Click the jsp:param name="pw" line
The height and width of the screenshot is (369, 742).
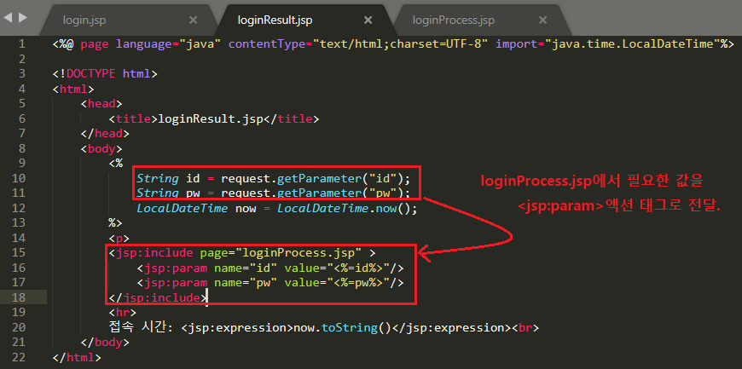pos(270,282)
